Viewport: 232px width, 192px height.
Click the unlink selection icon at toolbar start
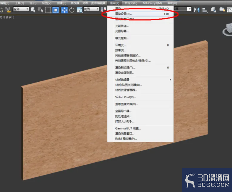coord(1,10)
